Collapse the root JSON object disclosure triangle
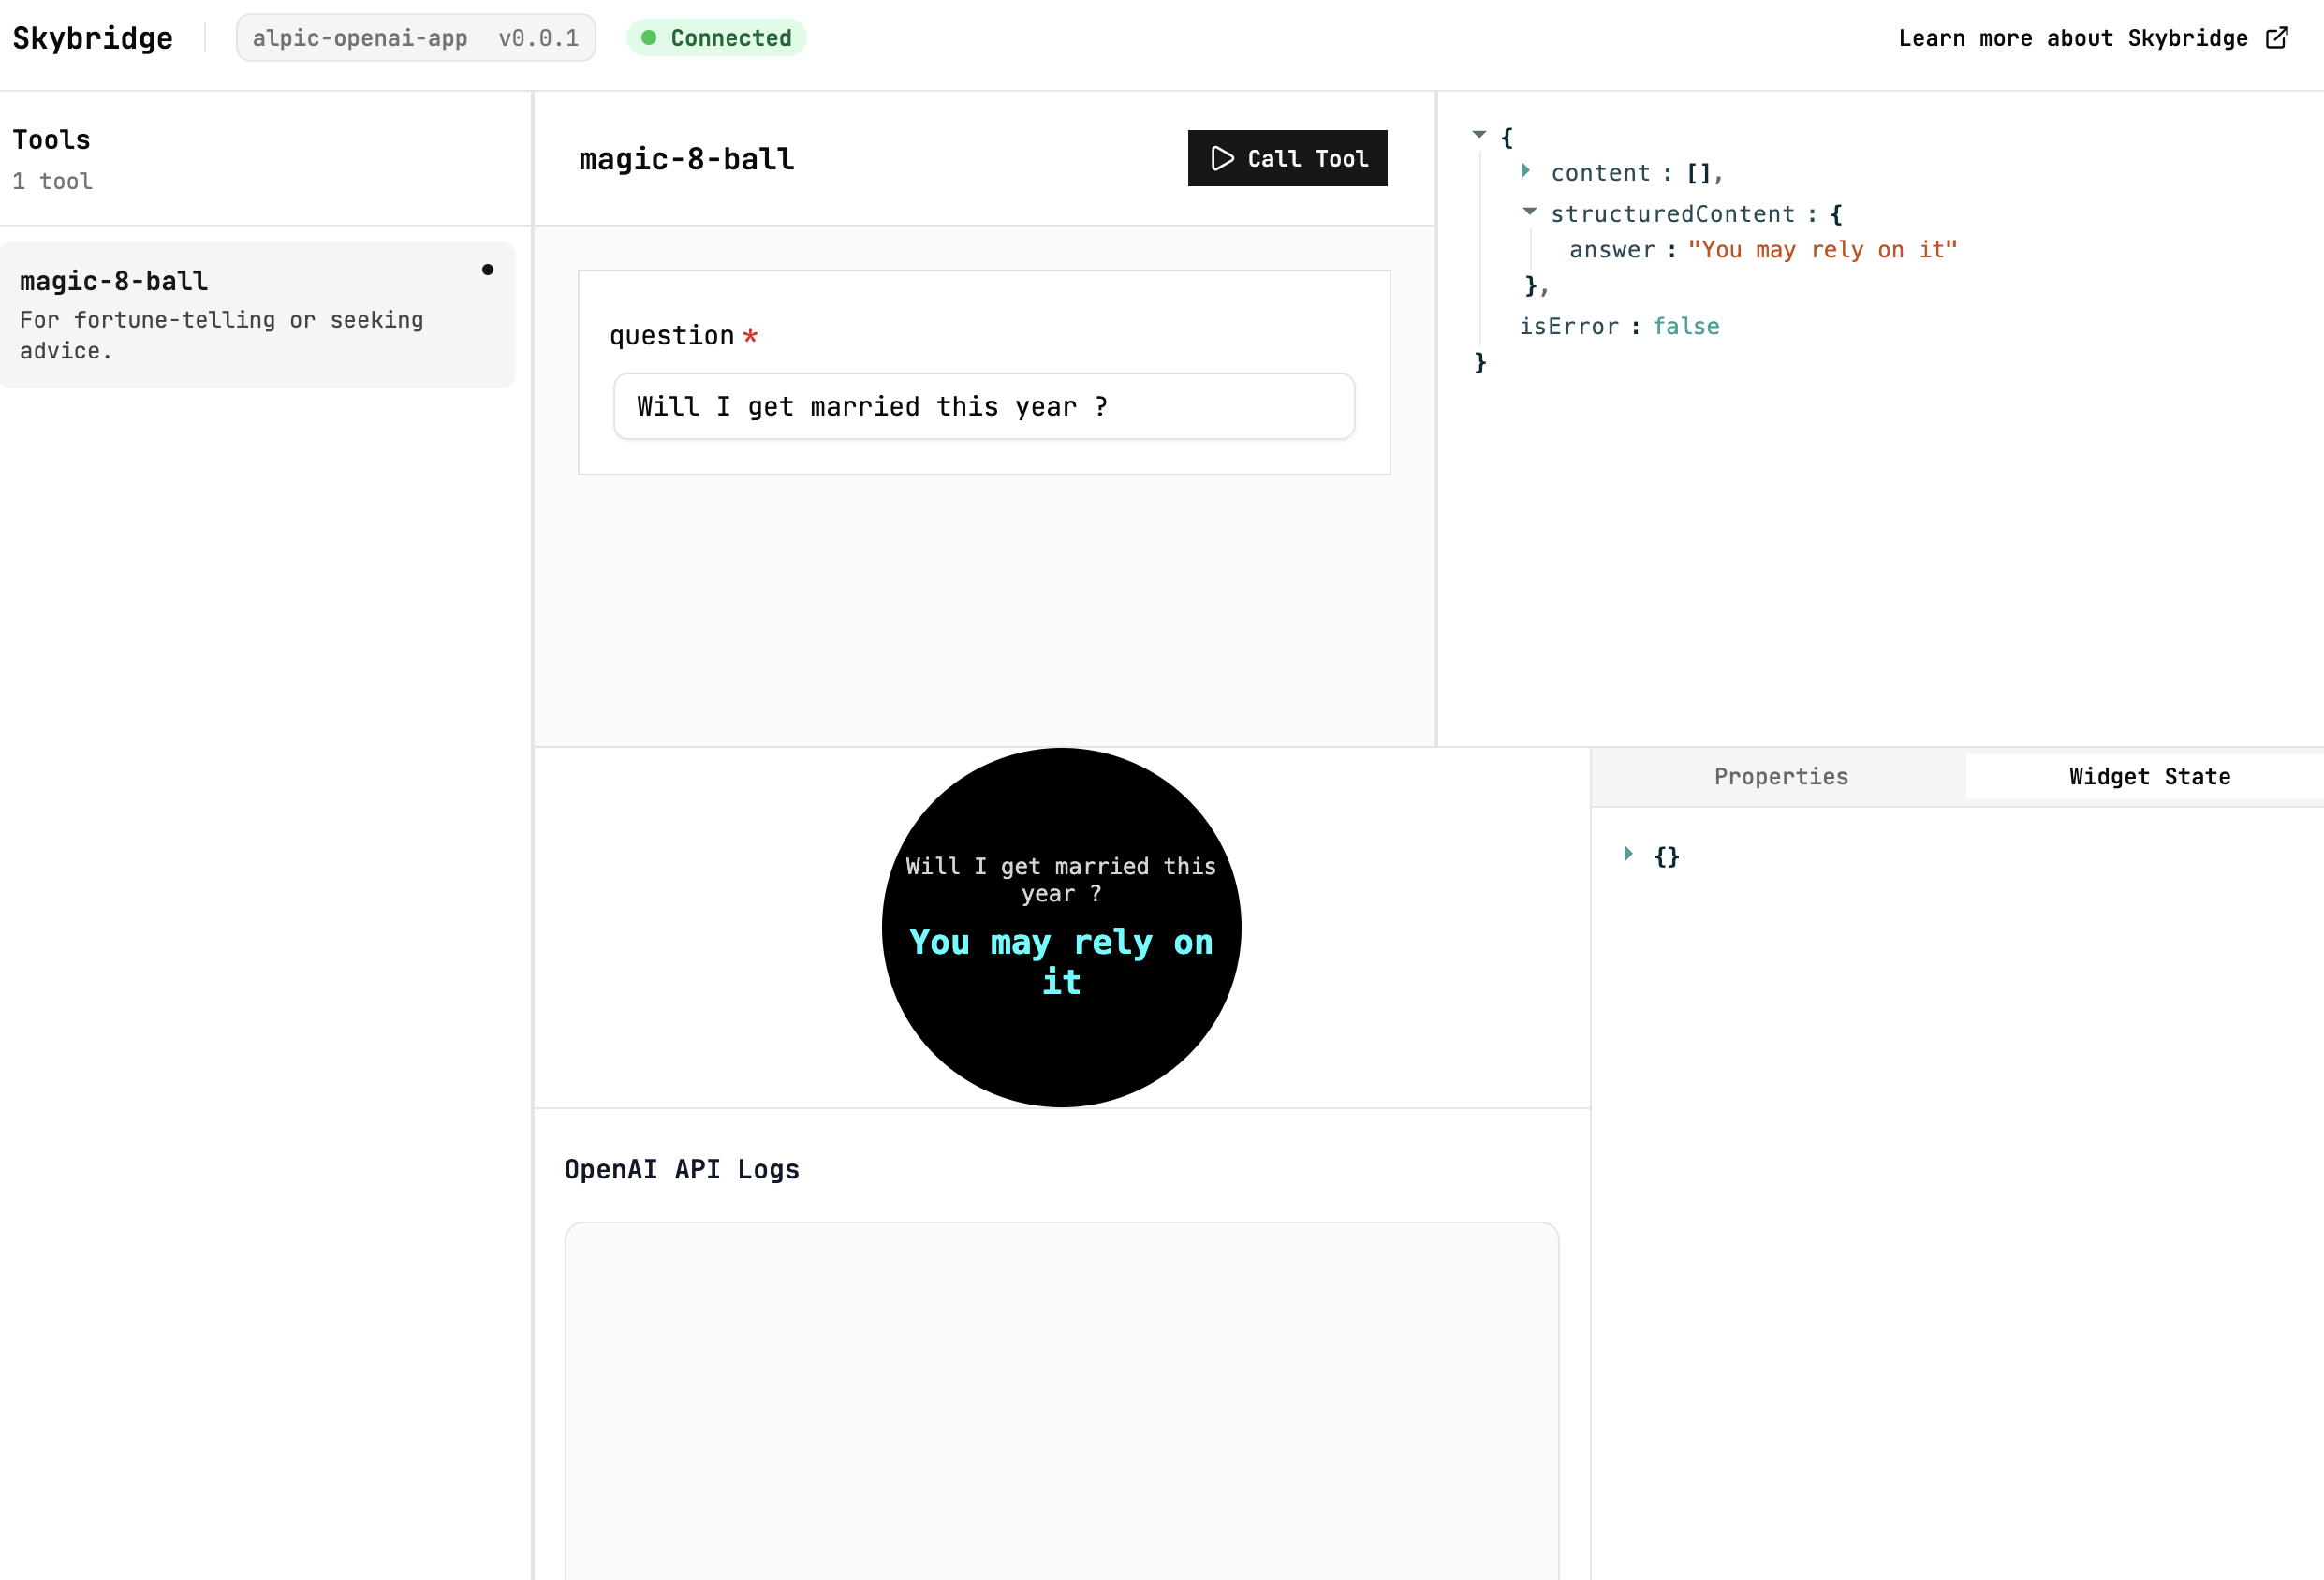Viewport: 2324px width, 1580px height. 1480,134
